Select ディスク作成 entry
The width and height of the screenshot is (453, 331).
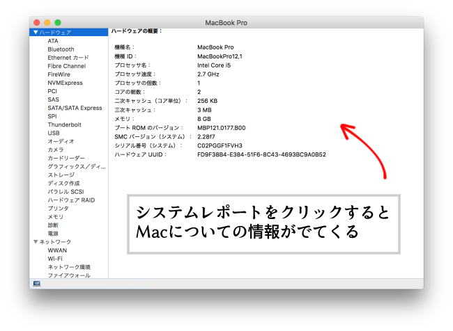pos(63,183)
